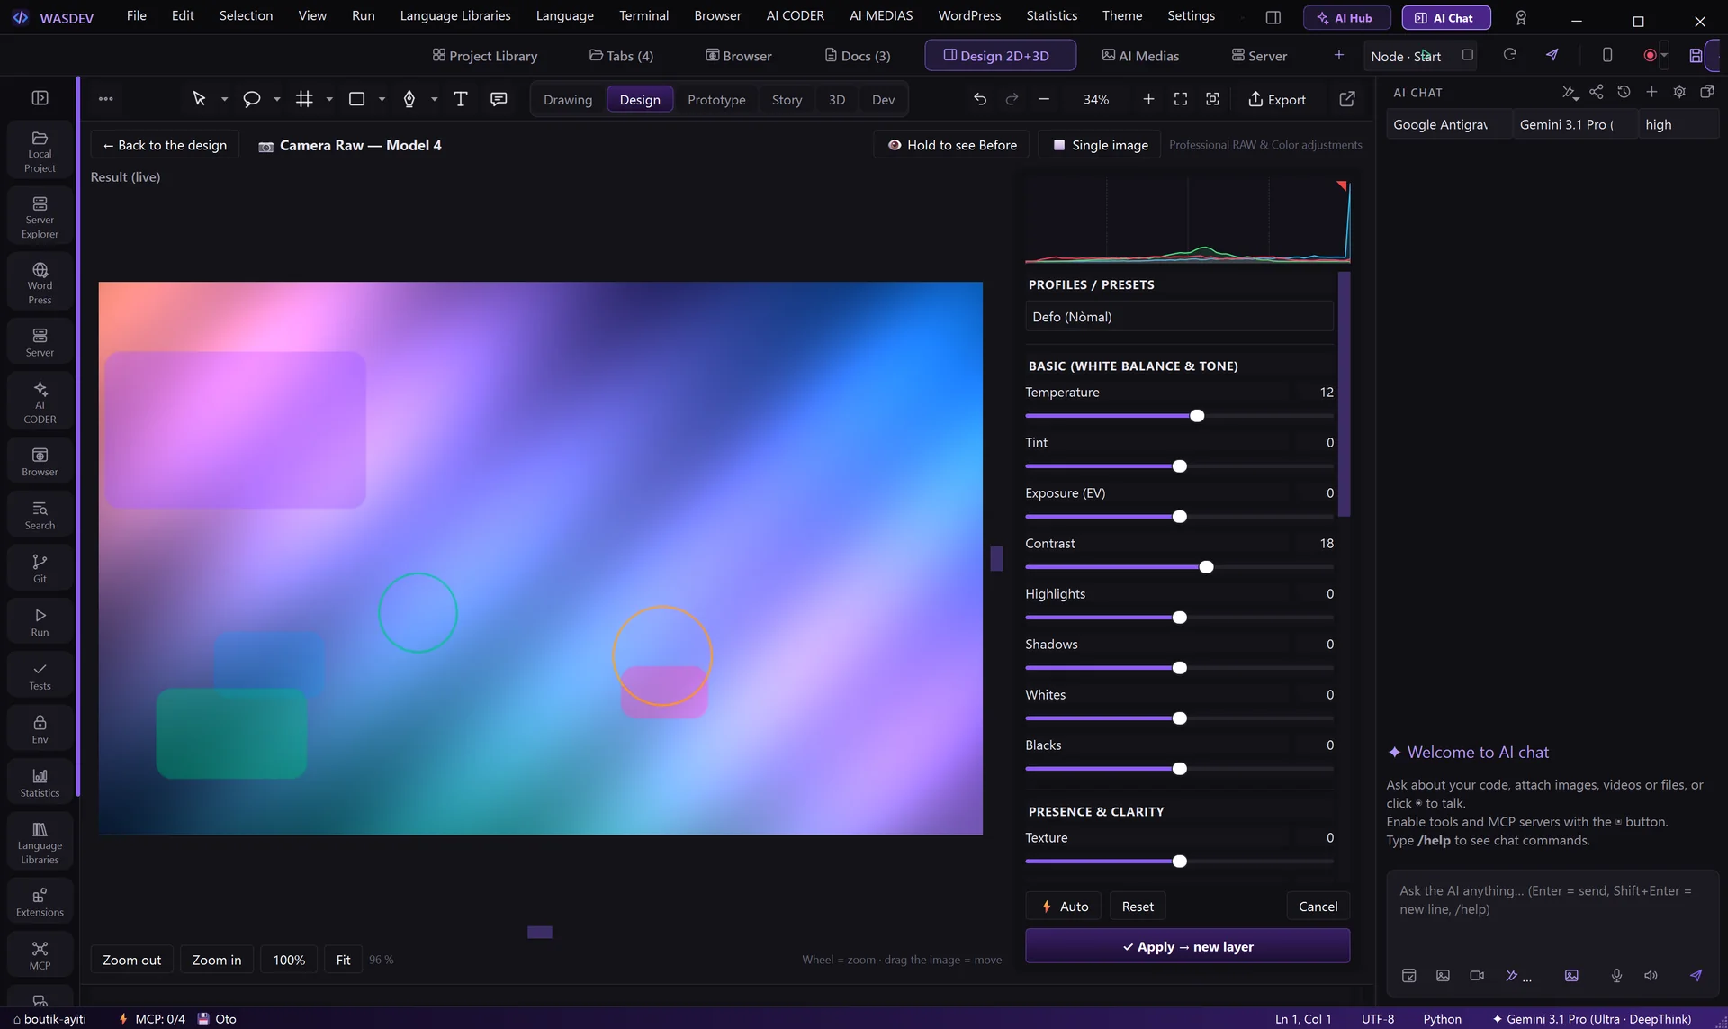Click the Camera Raw panel scrollbar

pyautogui.click(x=1345, y=394)
